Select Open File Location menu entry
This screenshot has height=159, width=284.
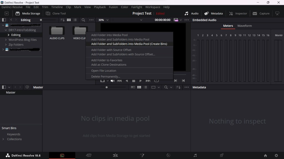pos(103,71)
